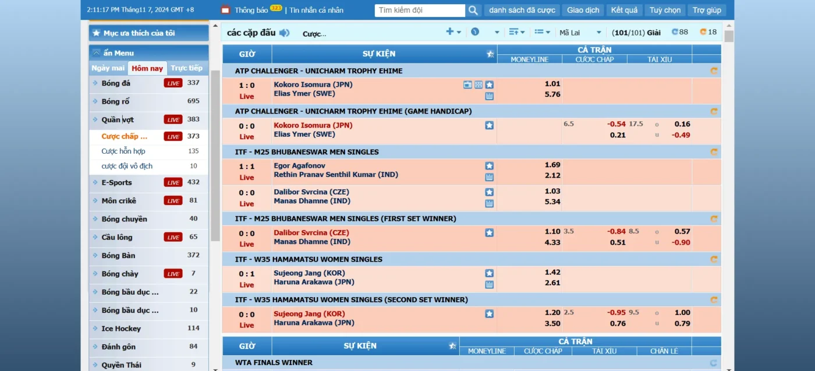The width and height of the screenshot is (815, 371).
Task: Refresh the ATP Challenger Unicharm Trophy Ehime league
Action: coord(714,71)
